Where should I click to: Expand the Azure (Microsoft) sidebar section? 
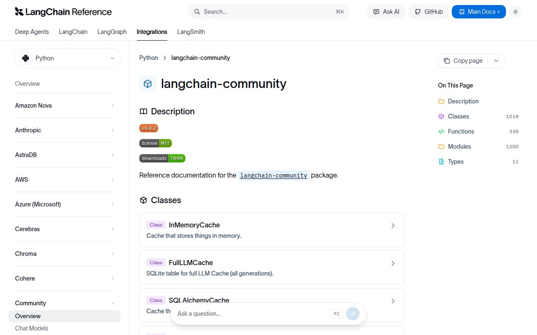[x=65, y=204]
